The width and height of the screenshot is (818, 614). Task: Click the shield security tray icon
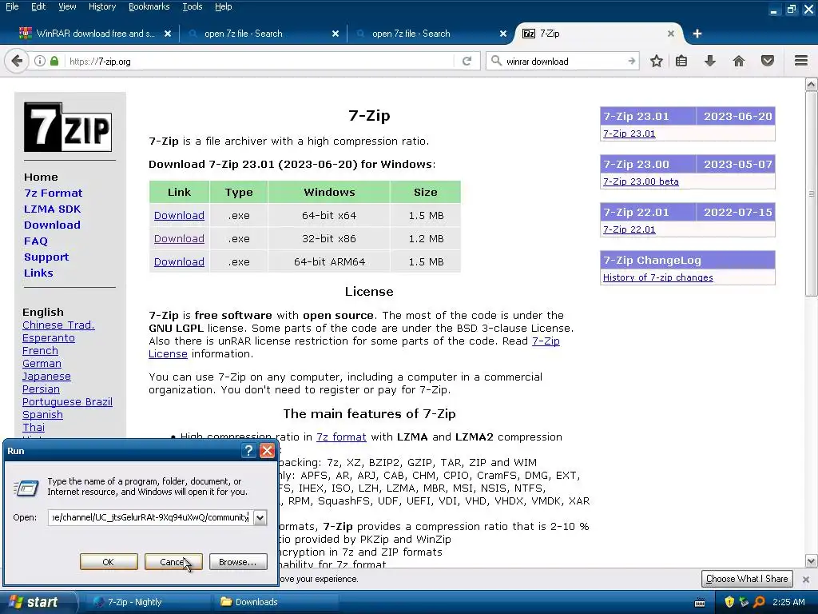[x=729, y=602]
